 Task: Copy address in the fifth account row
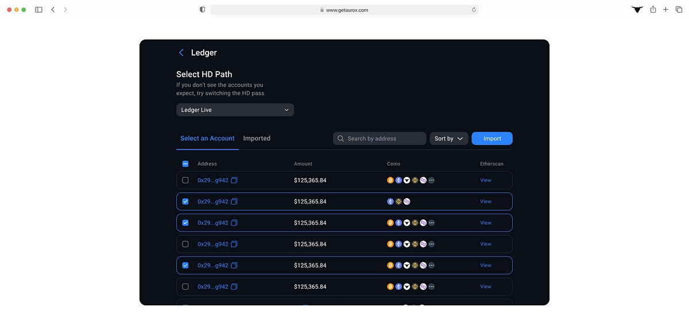tap(234, 265)
